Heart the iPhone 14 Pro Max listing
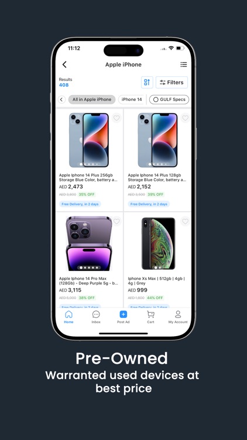 tap(116, 221)
